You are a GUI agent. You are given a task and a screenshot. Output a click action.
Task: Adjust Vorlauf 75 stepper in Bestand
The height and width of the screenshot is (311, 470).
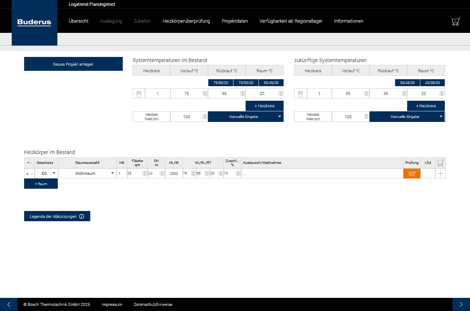205,94
